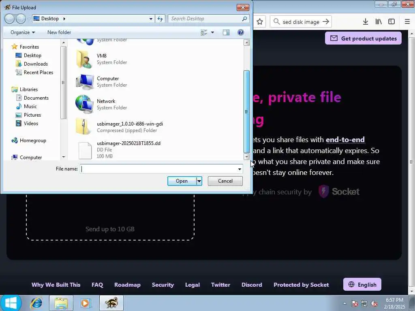Click Get product updates button
Image resolution: width=415 pixels, height=311 pixels.
coord(363,38)
